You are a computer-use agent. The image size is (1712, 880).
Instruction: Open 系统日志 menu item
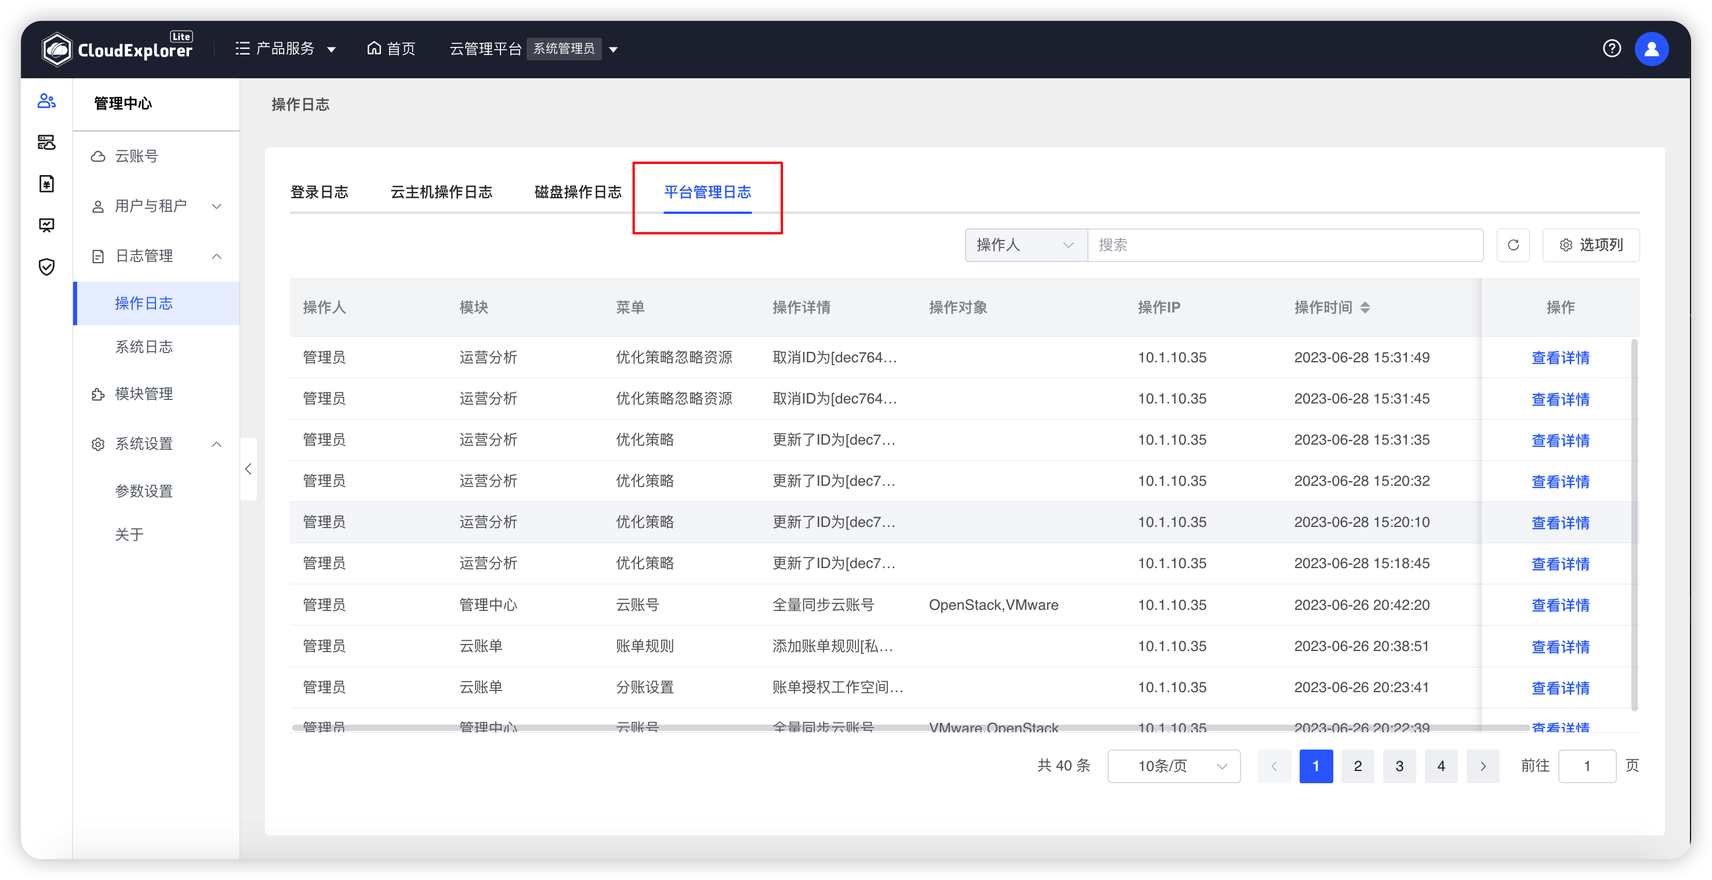(156, 347)
